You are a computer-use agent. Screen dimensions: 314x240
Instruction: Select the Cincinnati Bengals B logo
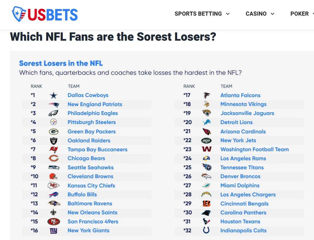[x=206, y=203]
